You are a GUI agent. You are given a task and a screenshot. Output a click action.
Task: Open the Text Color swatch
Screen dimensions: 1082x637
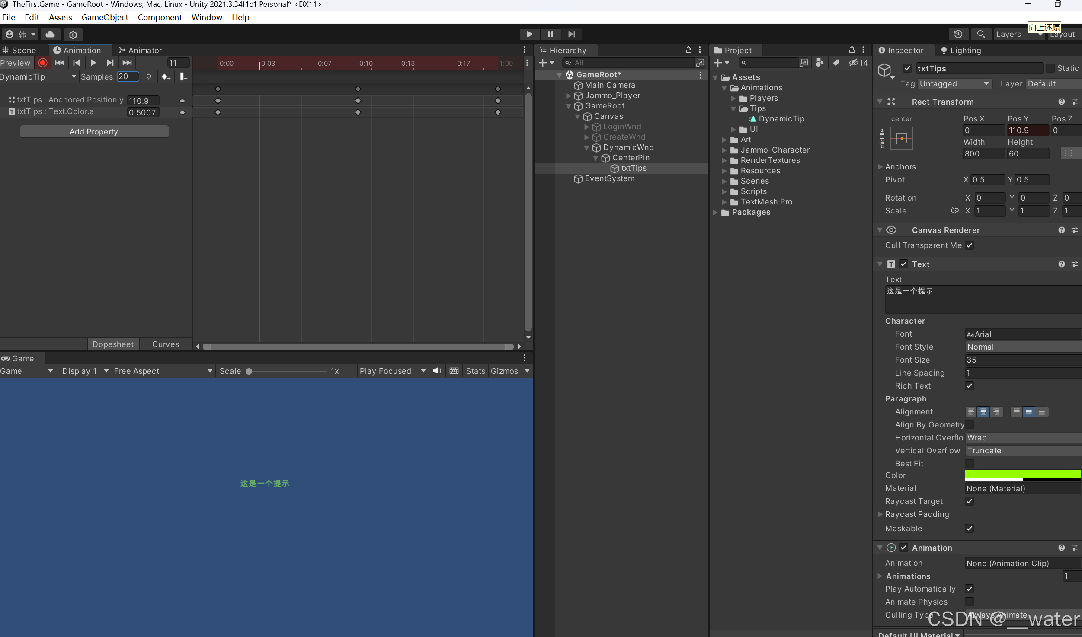1023,475
